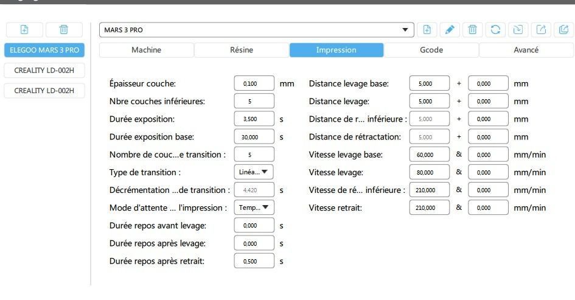
Task: Select the ELEGOO MARS 3 PRO printer
Action: (44, 50)
